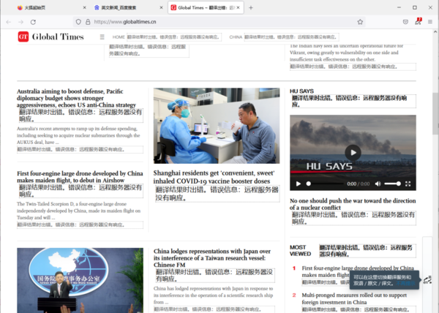Click the Australia article summary text

[x=78, y=135]
